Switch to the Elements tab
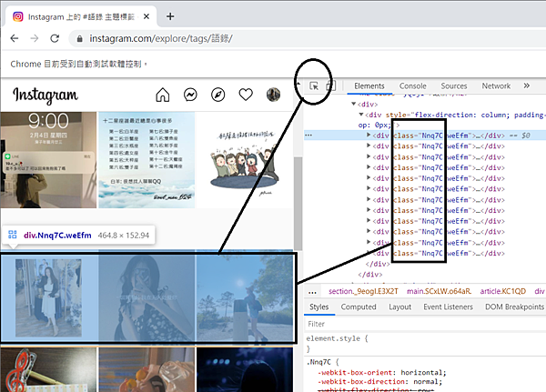The image size is (546, 392). [x=369, y=86]
